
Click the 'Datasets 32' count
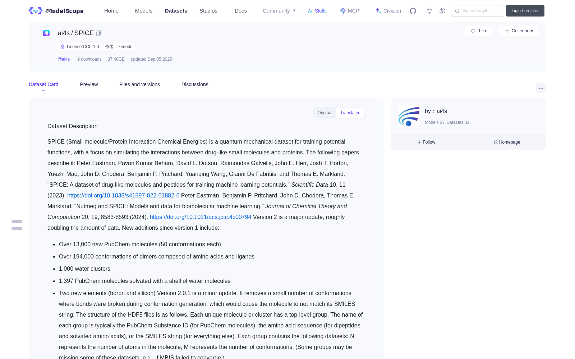point(458,122)
